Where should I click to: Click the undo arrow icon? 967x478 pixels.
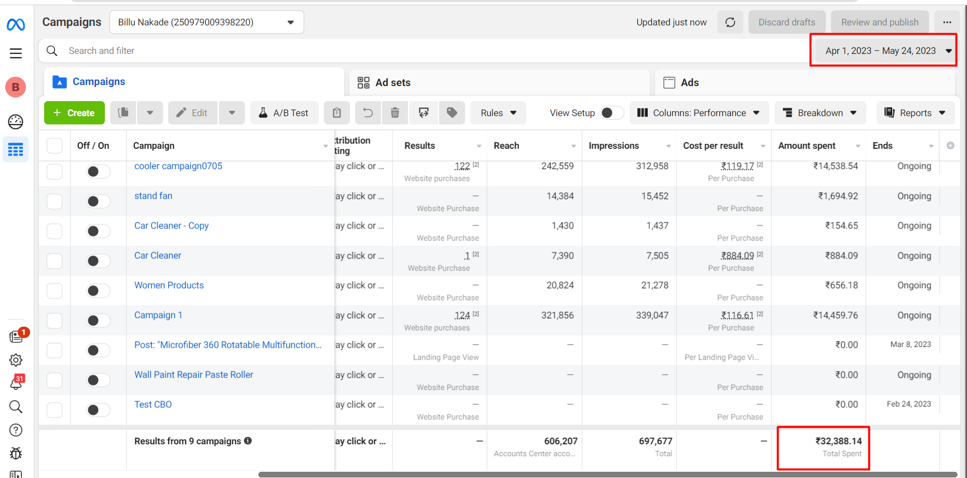coord(368,113)
